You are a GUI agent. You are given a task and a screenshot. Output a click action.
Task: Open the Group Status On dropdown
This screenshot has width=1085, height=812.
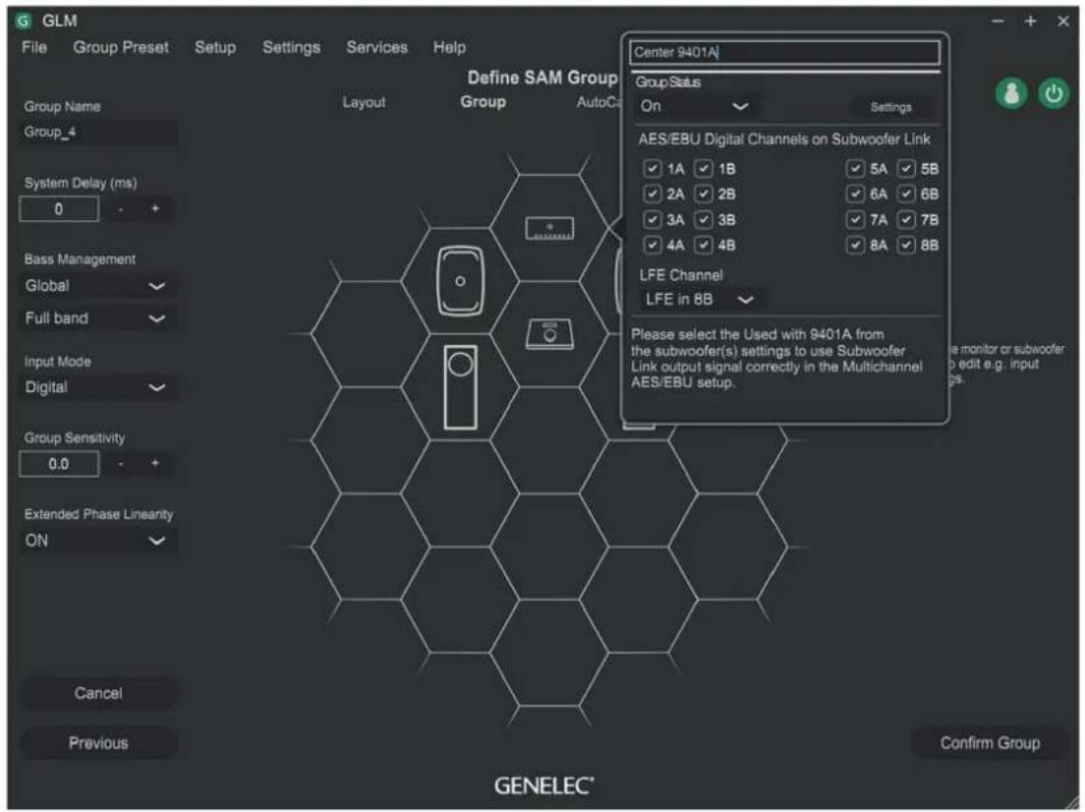coord(695,106)
